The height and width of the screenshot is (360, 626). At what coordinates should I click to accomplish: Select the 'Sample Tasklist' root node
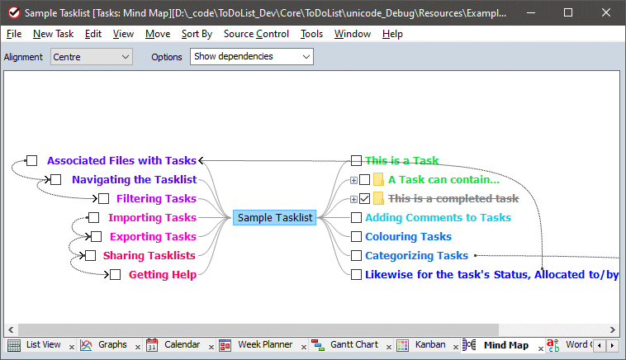(x=275, y=218)
